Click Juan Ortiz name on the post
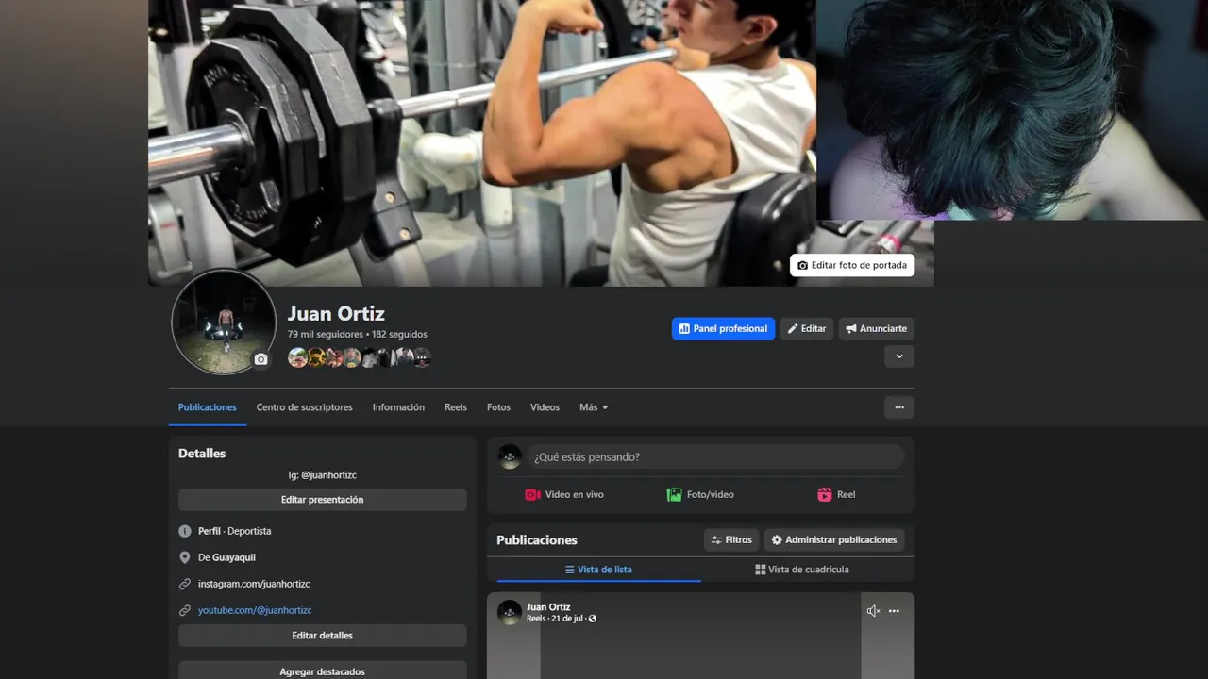Image resolution: width=1208 pixels, height=679 pixels. point(548,607)
